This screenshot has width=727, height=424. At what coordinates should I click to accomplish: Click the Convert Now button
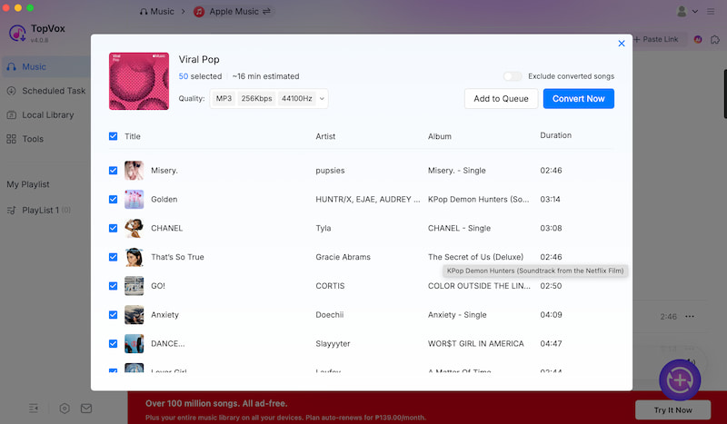pos(578,99)
